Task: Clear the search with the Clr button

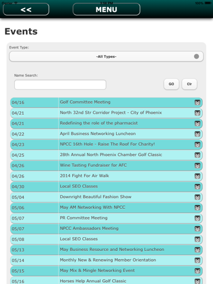Action: 189,84
